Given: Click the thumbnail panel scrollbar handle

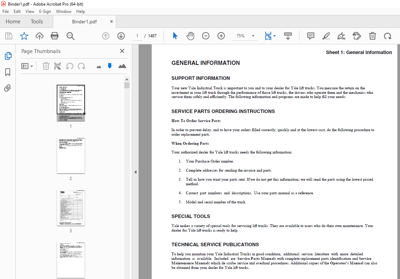Looking at the screenshot, I should pos(127,85).
